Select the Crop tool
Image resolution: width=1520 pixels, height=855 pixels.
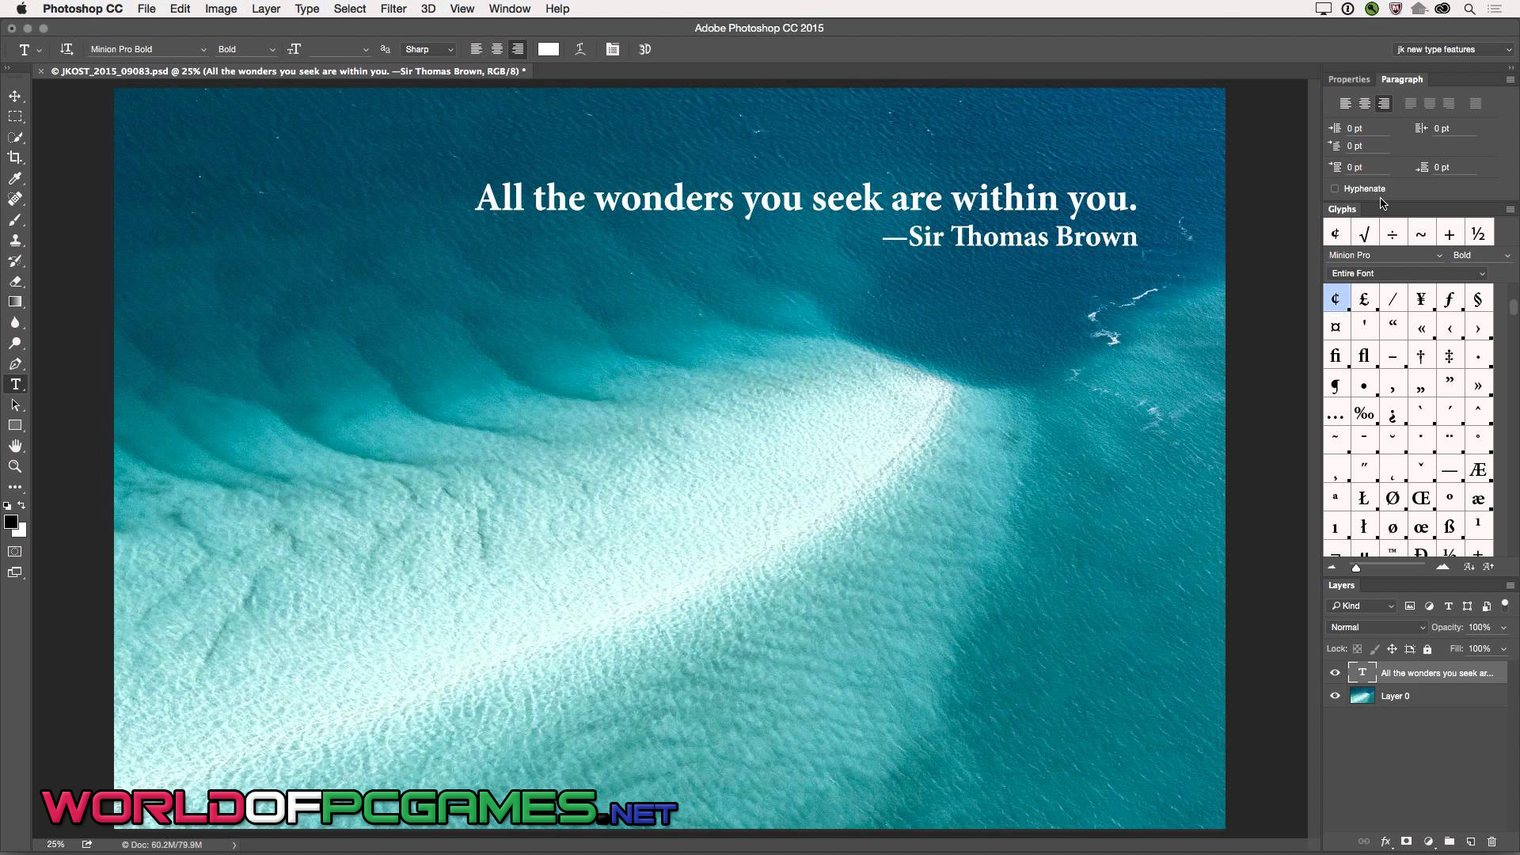pyautogui.click(x=16, y=157)
